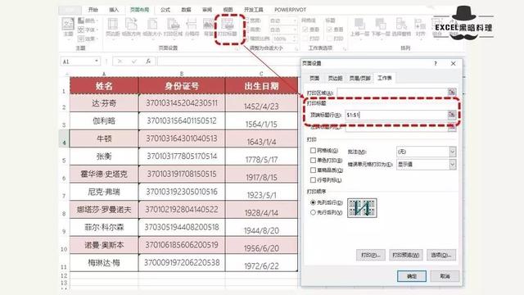The image size is (524, 295).
Task: Select the cell containing 1643/1/4
Action: click(x=261, y=138)
